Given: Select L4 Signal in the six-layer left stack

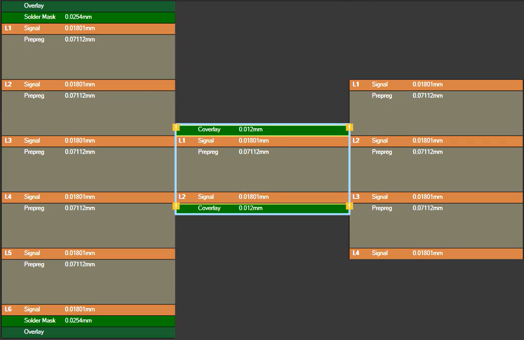Looking at the screenshot, I should point(88,197).
